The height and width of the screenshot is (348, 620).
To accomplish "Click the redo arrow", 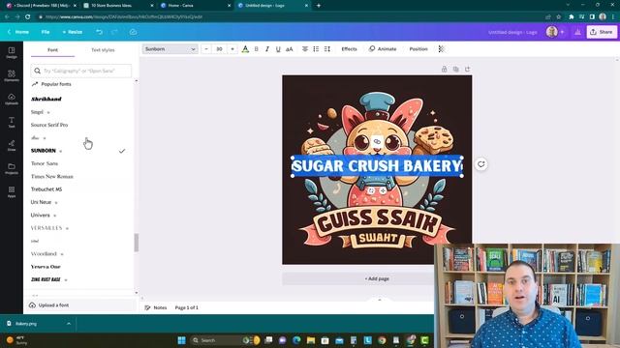I will point(114,32).
